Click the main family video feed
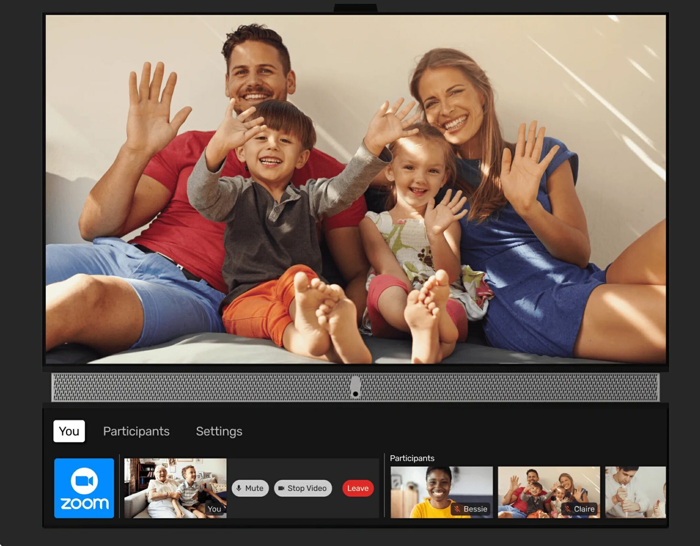Screen dimensions: 700x546 [355, 189]
